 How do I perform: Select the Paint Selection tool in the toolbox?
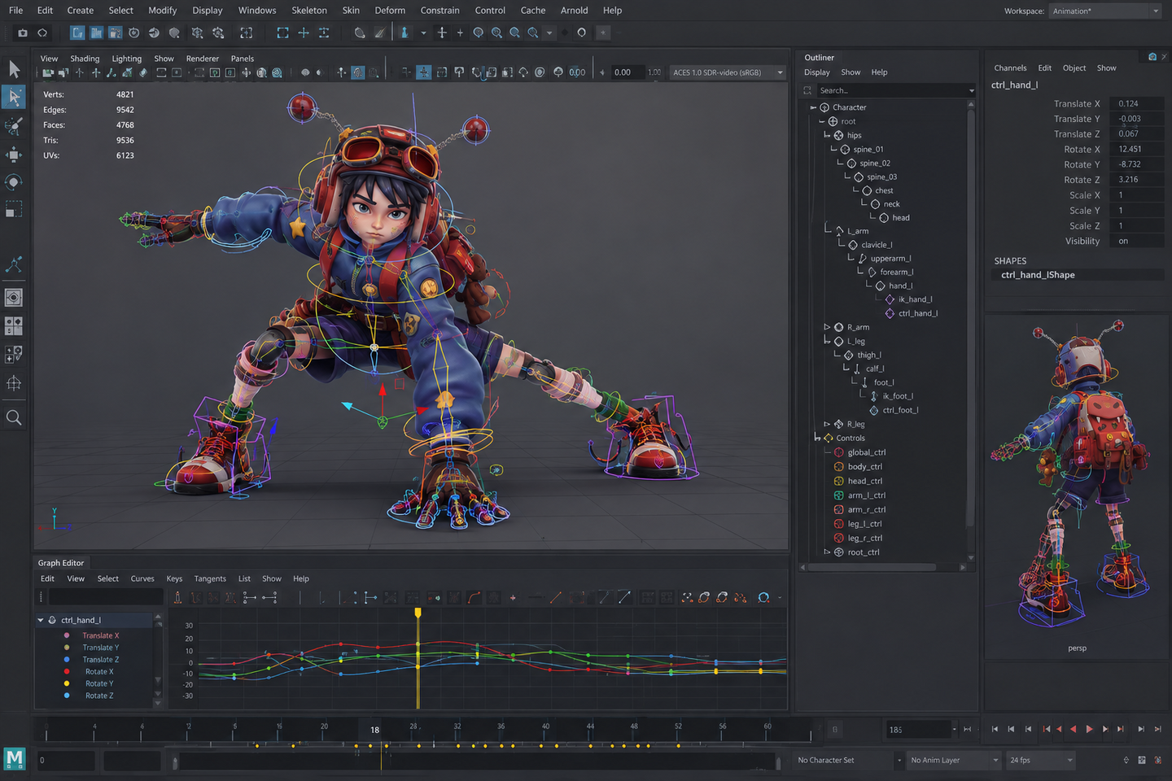click(x=14, y=125)
